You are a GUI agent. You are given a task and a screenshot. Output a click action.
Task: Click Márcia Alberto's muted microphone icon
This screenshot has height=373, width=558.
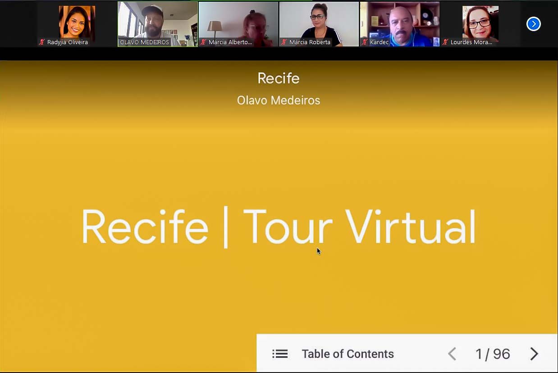point(204,42)
